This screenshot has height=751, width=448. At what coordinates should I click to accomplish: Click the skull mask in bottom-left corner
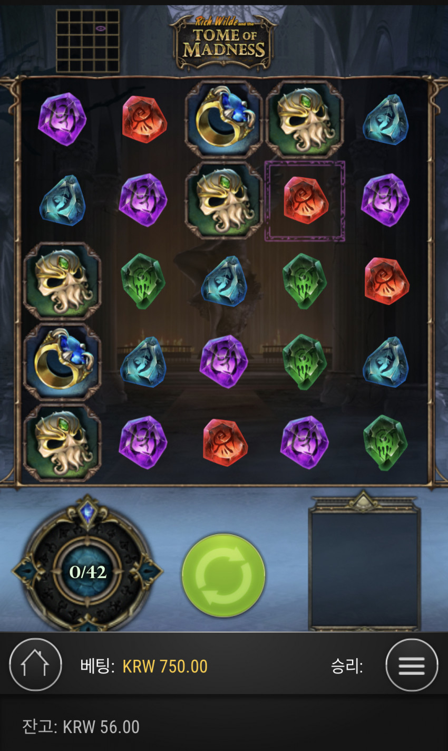[62, 443]
